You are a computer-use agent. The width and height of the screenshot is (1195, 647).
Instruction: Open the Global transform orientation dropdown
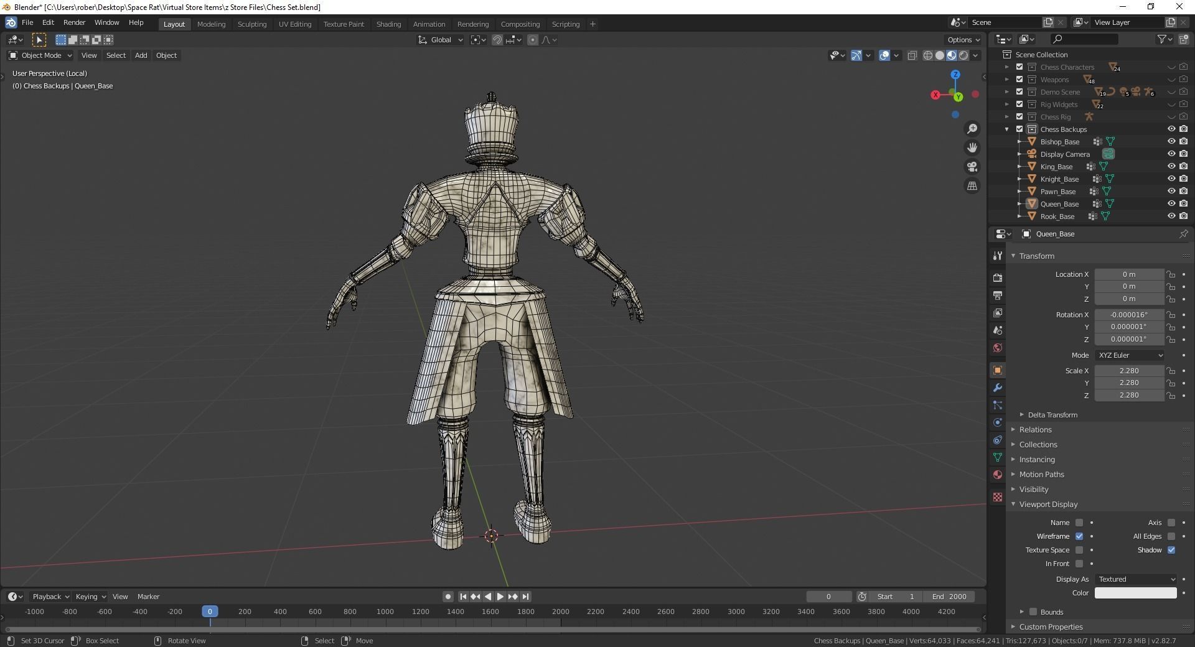click(x=441, y=40)
